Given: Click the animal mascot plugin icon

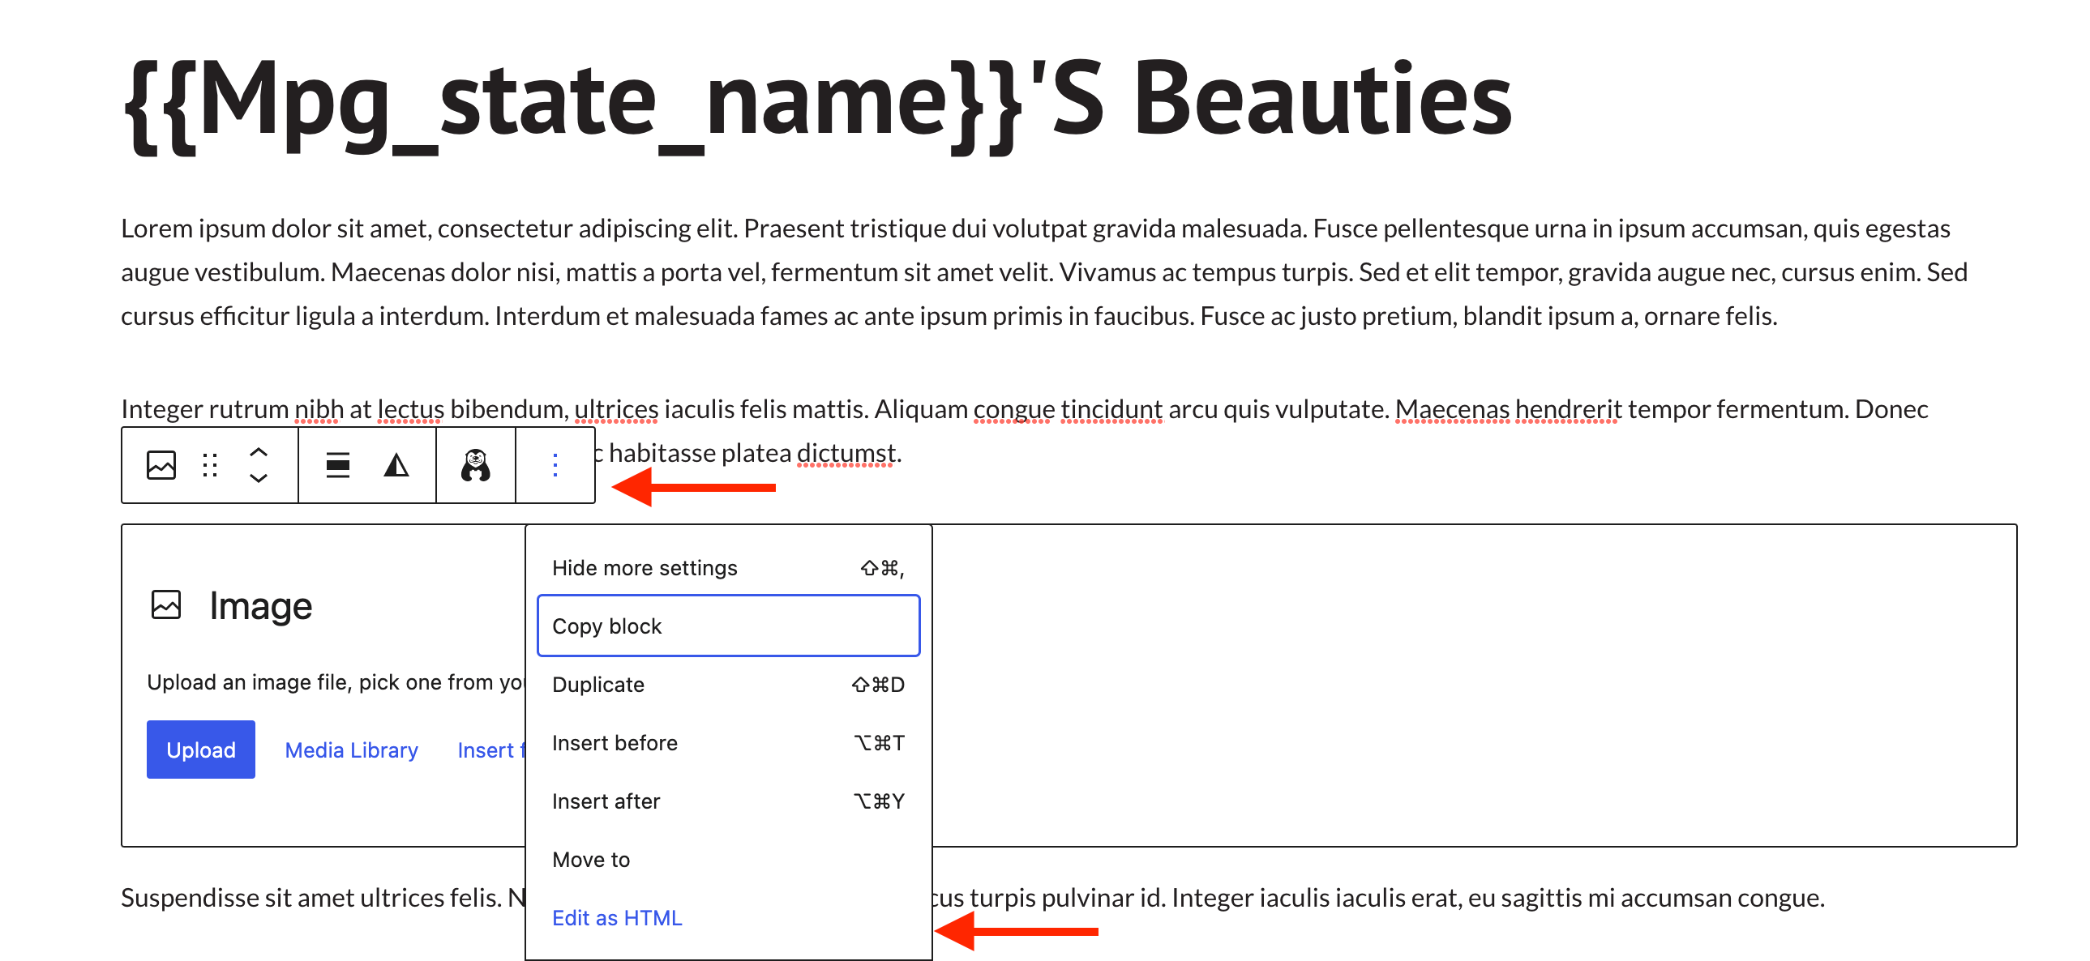Looking at the screenshot, I should coord(475,465).
